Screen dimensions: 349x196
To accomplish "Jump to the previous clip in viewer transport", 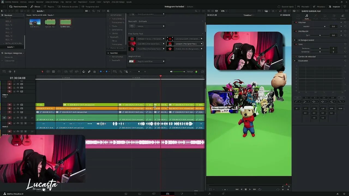I will [237, 189].
